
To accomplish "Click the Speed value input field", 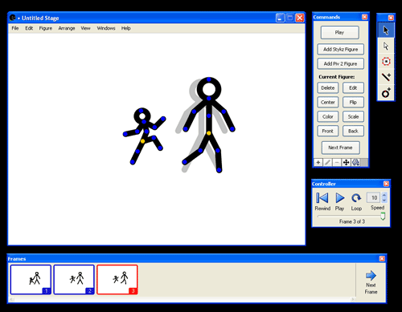I will 374,197.
